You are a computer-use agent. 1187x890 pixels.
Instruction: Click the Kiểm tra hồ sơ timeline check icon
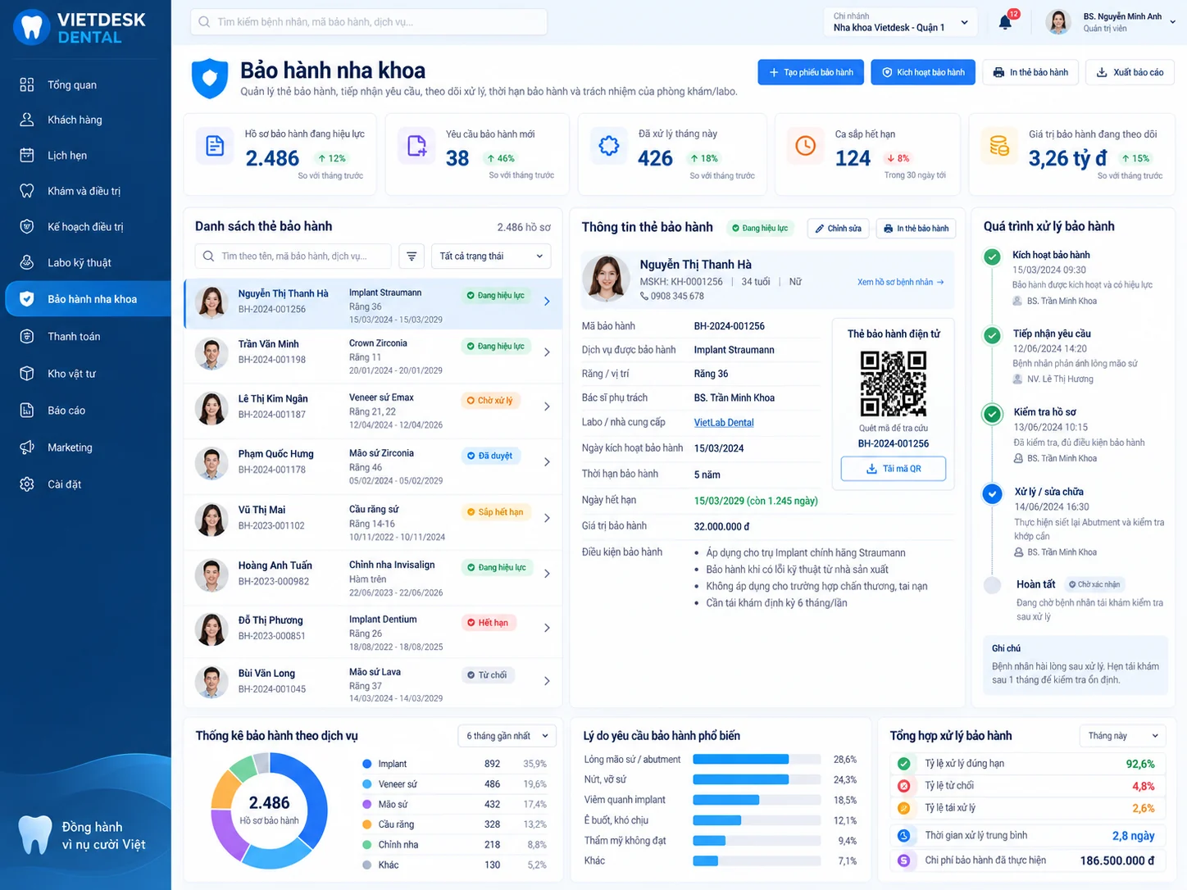point(992,414)
